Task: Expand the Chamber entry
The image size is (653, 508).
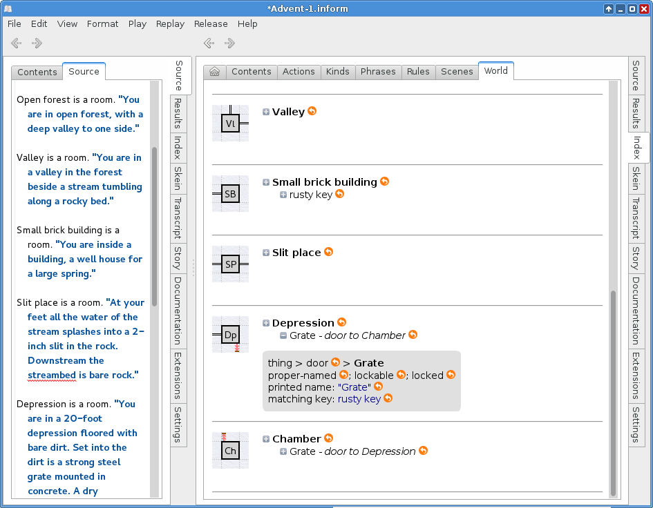Action: click(x=266, y=439)
